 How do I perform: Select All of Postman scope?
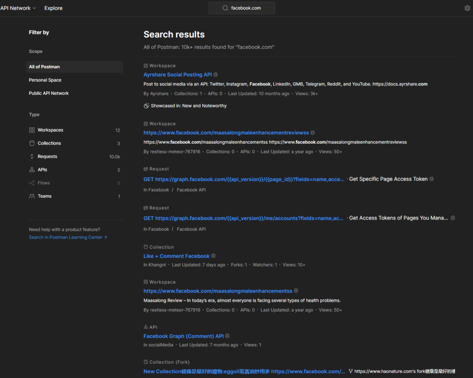(x=74, y=67)
